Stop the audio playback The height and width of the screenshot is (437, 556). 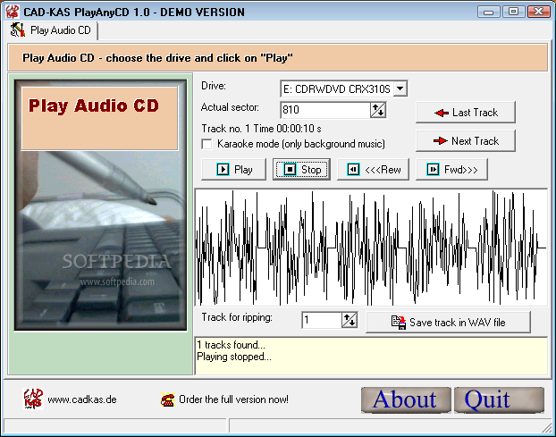(301, 170)
